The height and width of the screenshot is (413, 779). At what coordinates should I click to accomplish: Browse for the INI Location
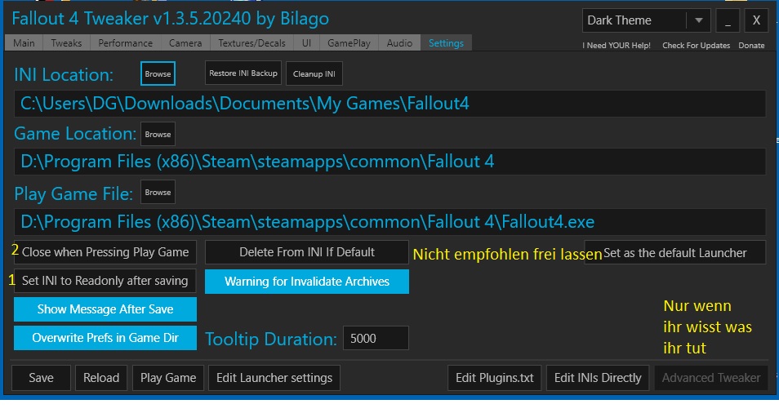(158, 73)
